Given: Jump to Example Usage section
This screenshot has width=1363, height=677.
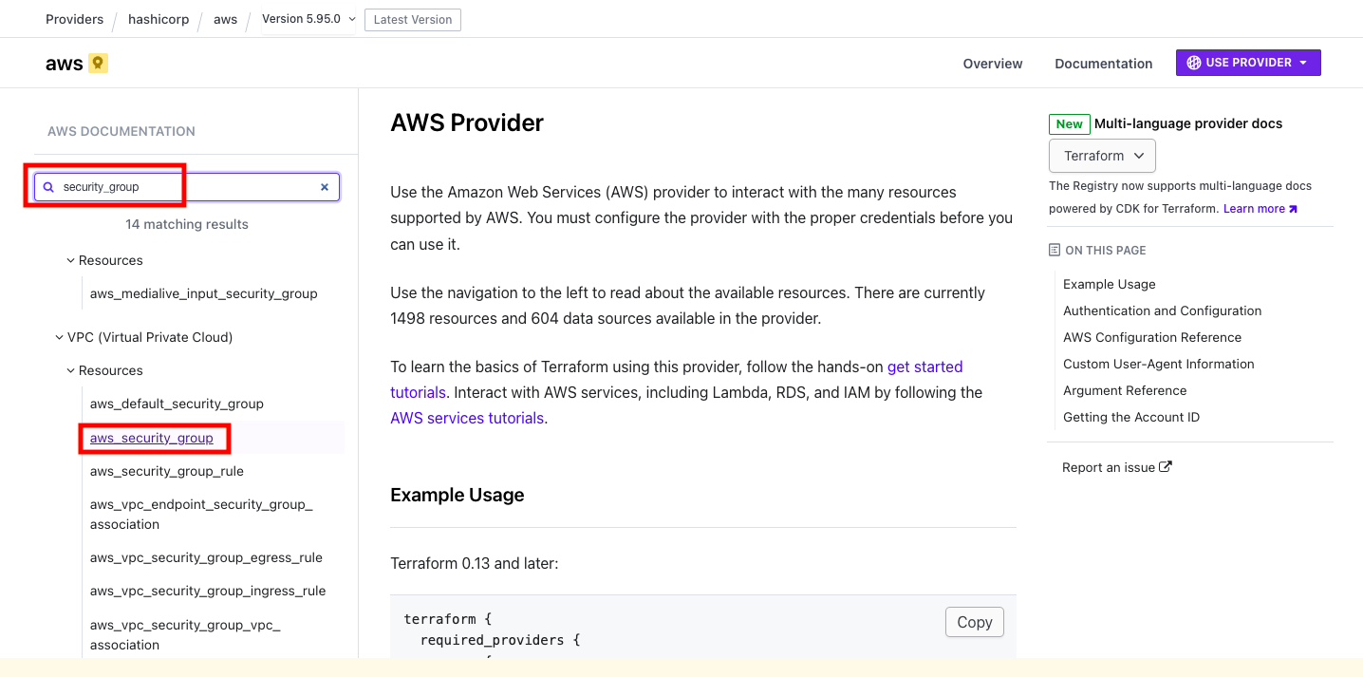Looking at the screenshot, I should [x=1110, y=284].
